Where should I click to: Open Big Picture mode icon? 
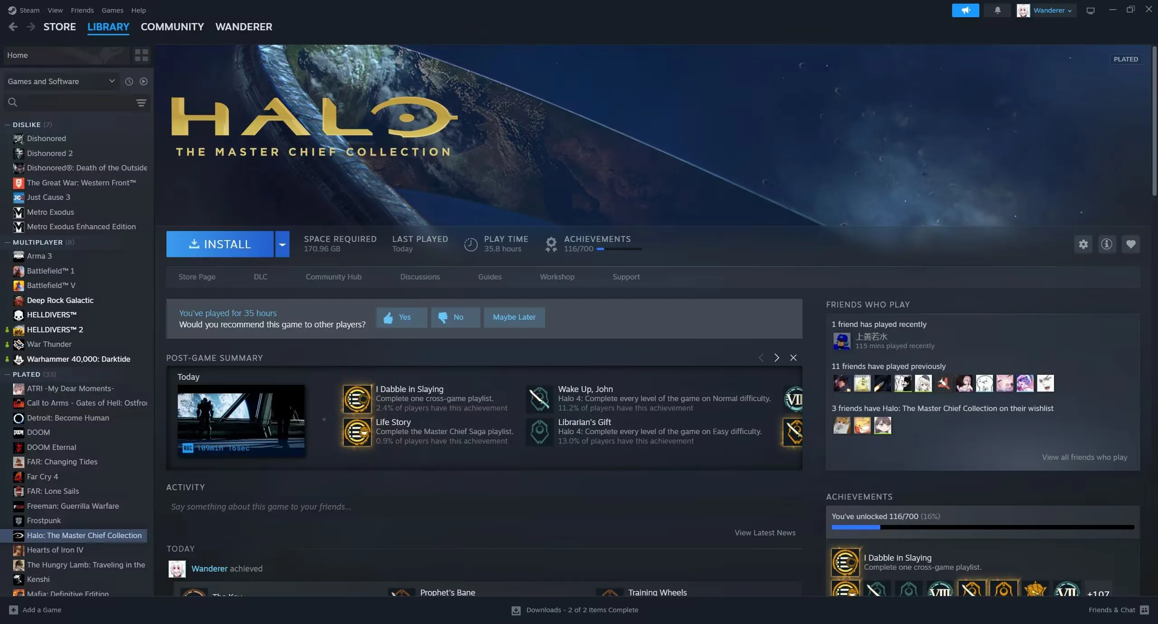tap(1090, 10)
